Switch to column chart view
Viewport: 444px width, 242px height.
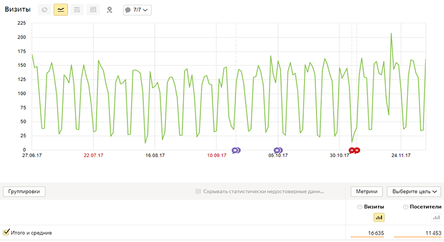point(93,9)
